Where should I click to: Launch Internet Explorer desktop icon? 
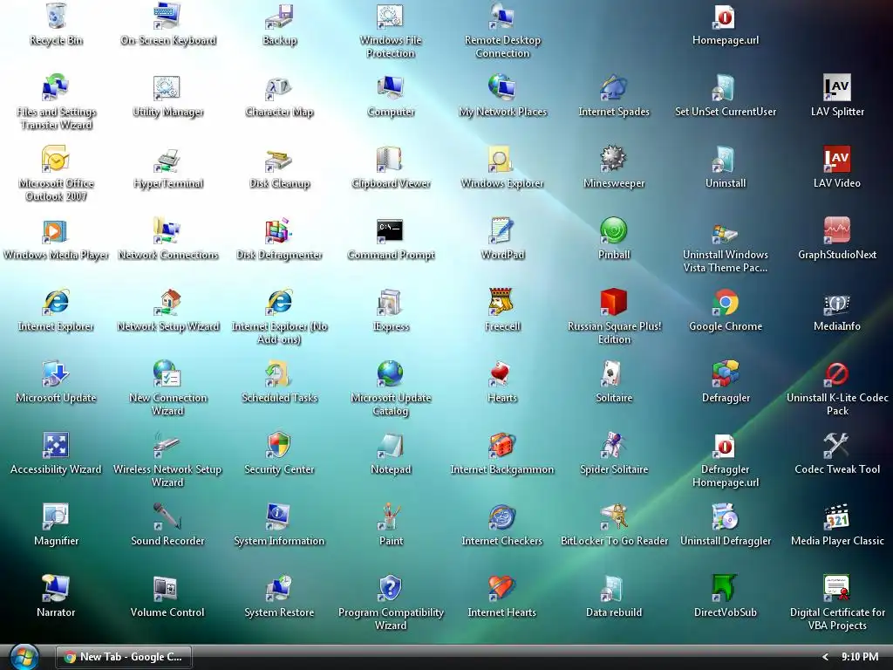[56, 302]
